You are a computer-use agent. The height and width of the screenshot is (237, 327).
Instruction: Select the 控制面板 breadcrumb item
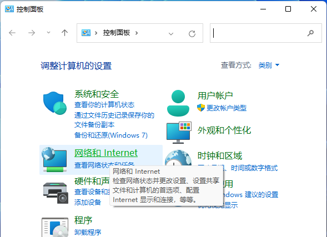[x=117, y=33]
